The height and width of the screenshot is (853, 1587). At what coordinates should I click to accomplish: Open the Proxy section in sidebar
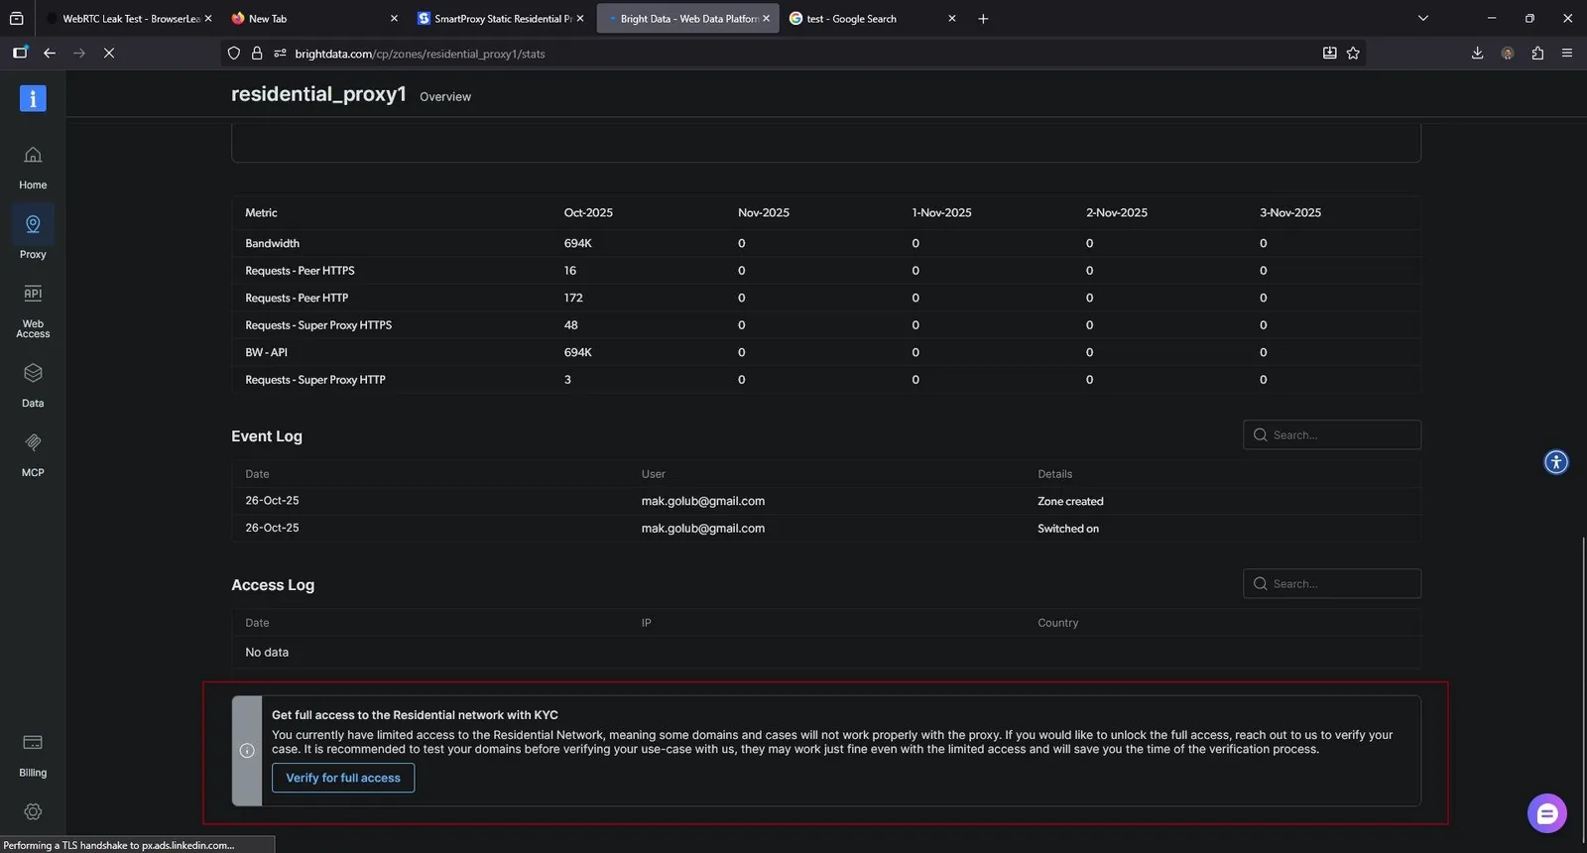tap(33, 234)
